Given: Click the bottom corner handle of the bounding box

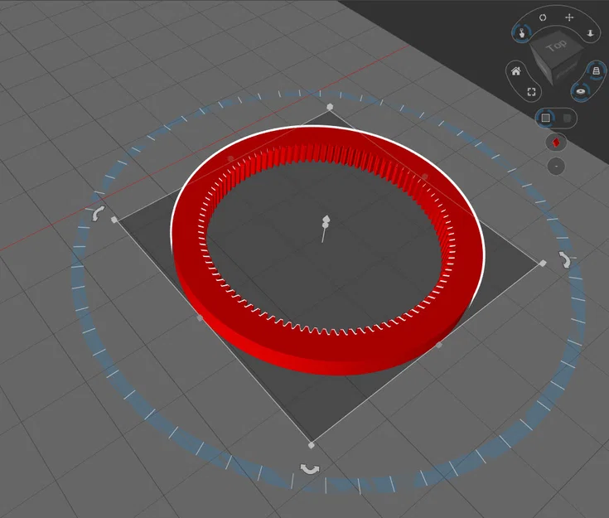Looking at the screenshot, I should (311, 445).
